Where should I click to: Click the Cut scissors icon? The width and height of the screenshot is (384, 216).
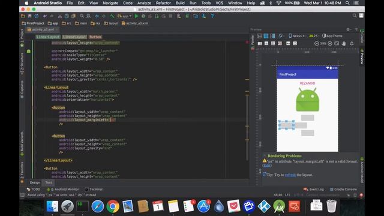[x=60, y=16]
